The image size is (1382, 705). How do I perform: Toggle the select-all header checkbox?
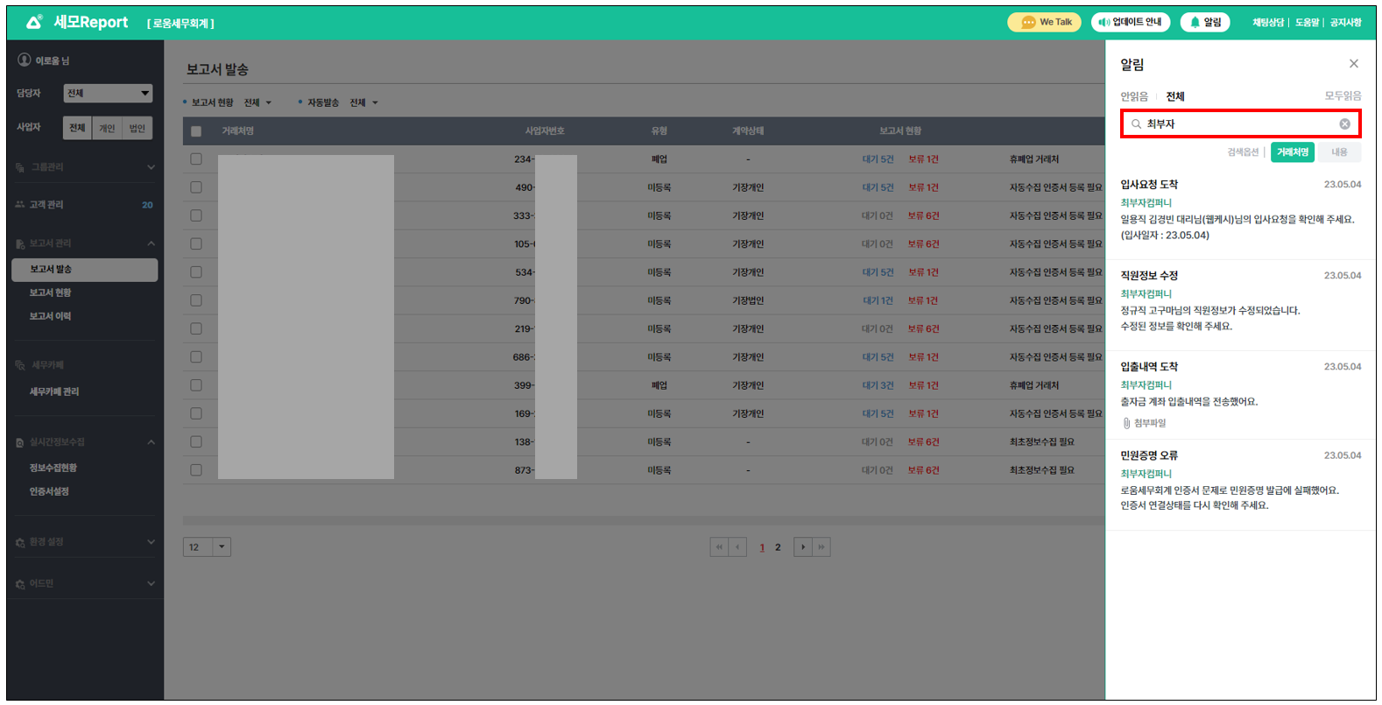(x=196, y=131)
